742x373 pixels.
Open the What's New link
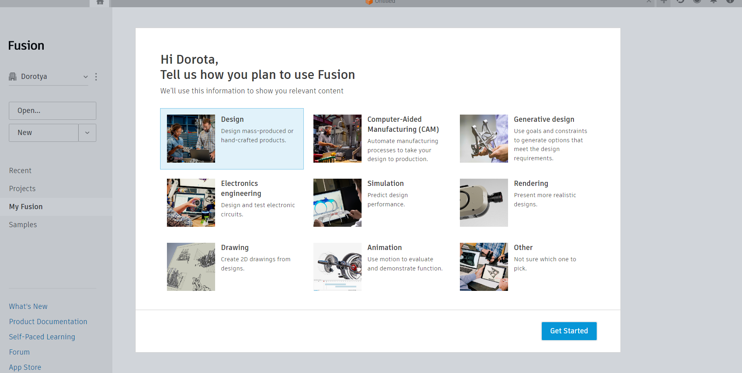[x=28, y=306]
